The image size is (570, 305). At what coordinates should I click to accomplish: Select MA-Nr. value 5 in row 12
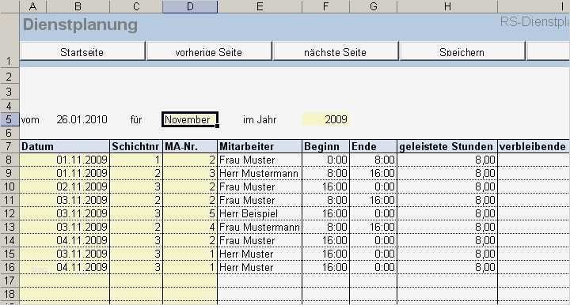(190, 213)
